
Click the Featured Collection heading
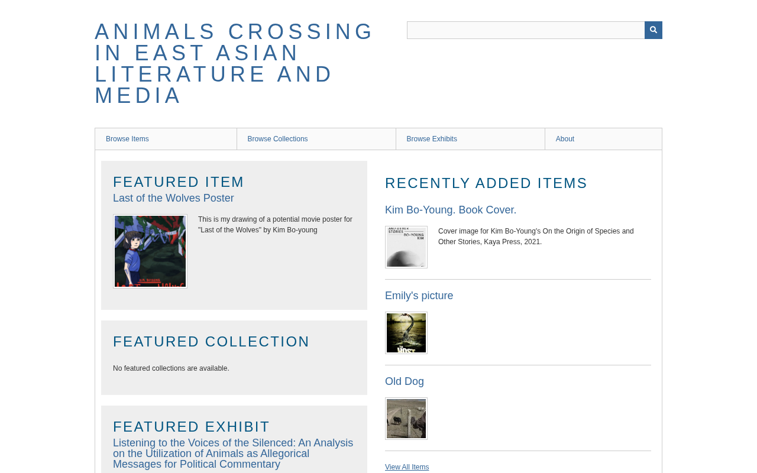(x=211, y=342)
